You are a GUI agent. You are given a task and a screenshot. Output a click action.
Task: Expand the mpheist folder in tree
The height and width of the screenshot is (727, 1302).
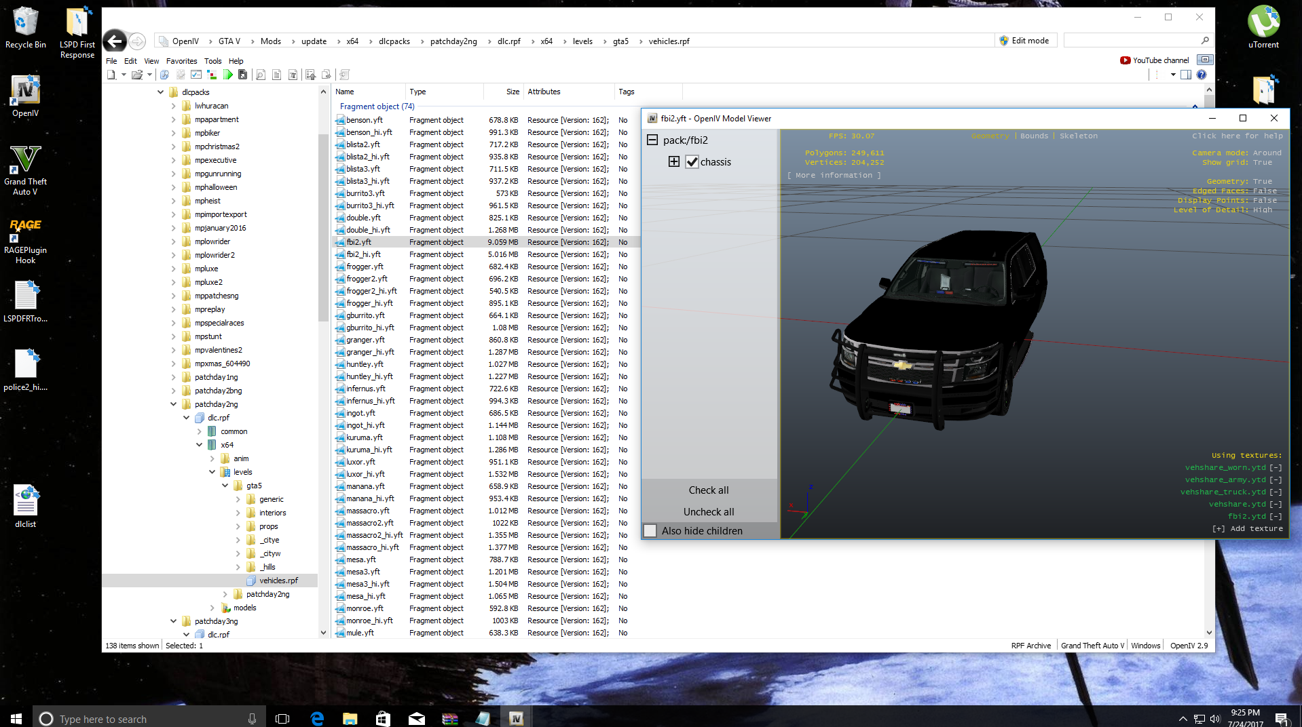point(173,201)
